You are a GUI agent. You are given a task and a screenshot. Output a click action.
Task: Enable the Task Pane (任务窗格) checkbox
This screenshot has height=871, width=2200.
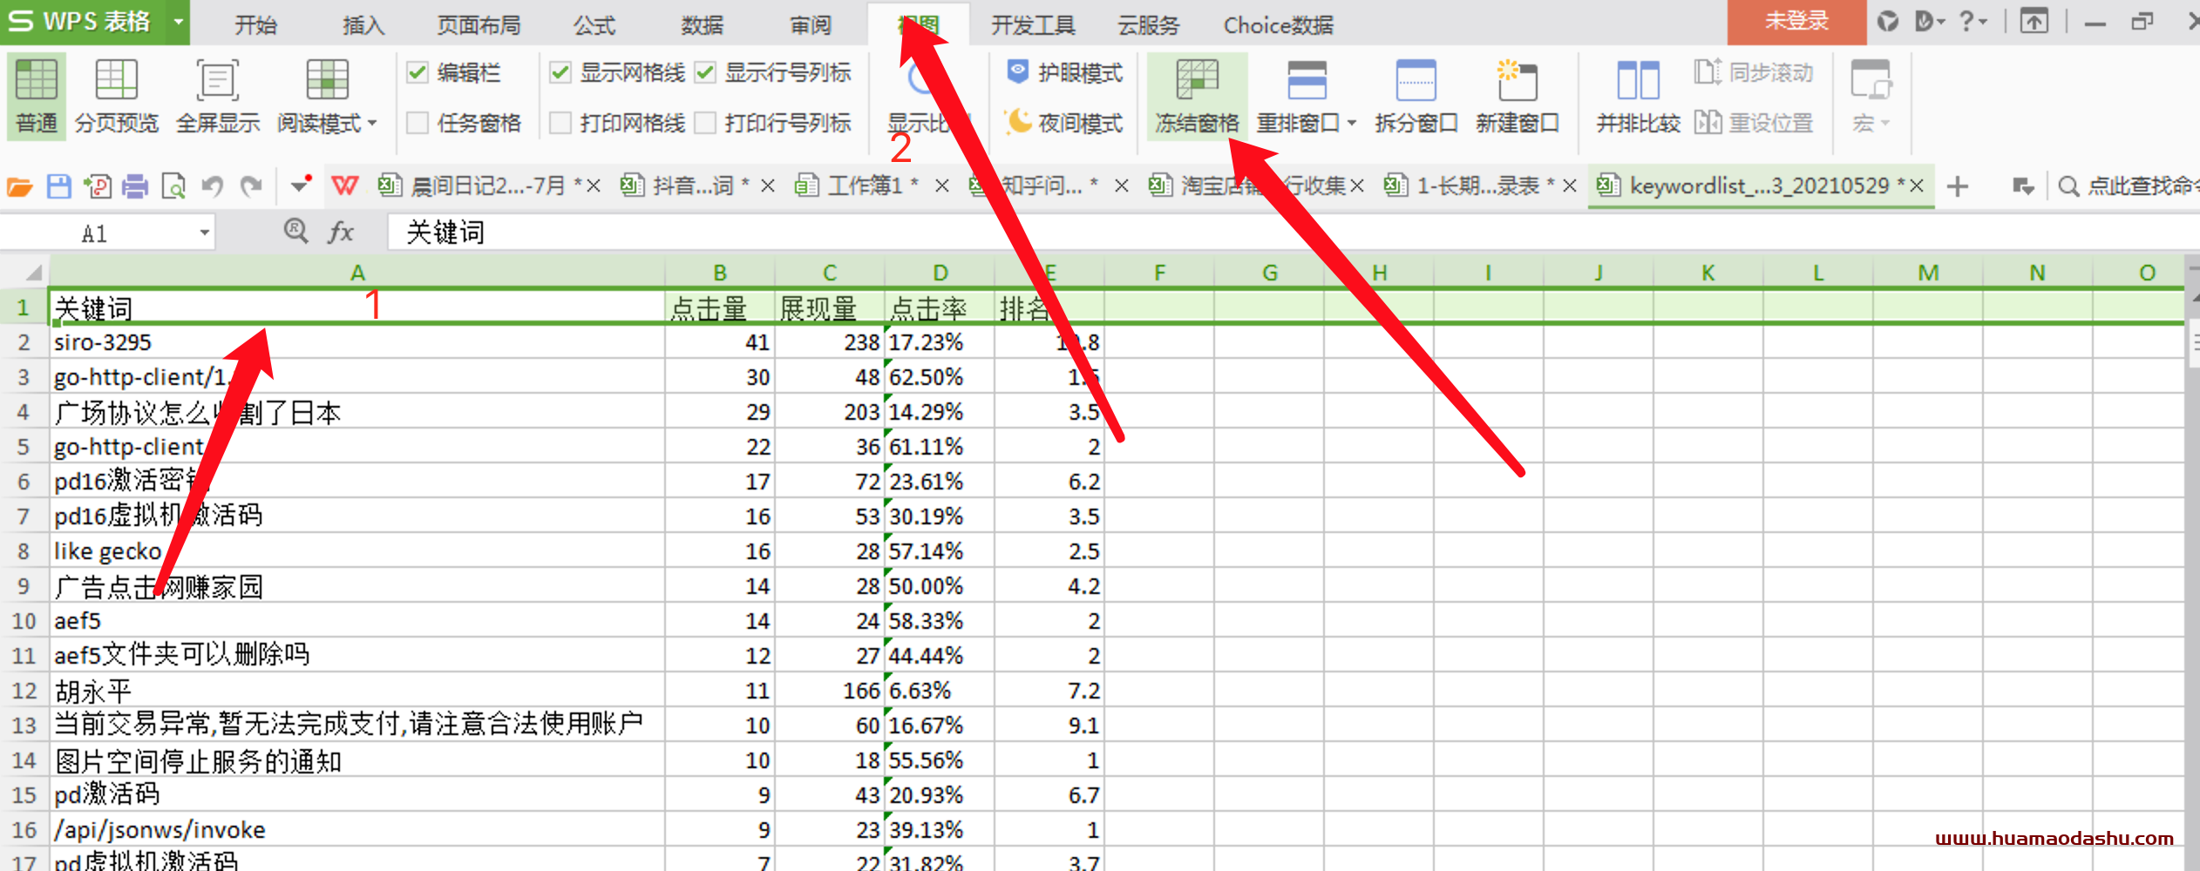(418, 123)
